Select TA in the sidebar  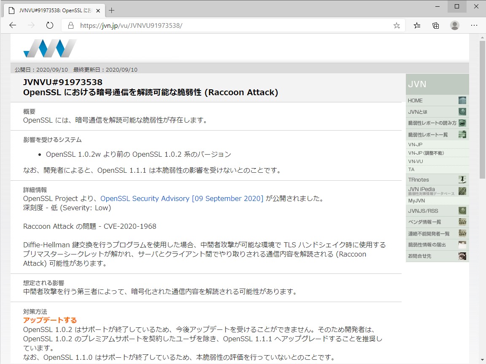tap(437, 169)
